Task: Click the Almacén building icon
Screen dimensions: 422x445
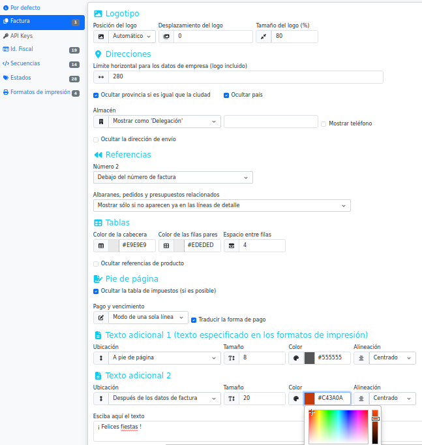Action: (x=101, y=122)
